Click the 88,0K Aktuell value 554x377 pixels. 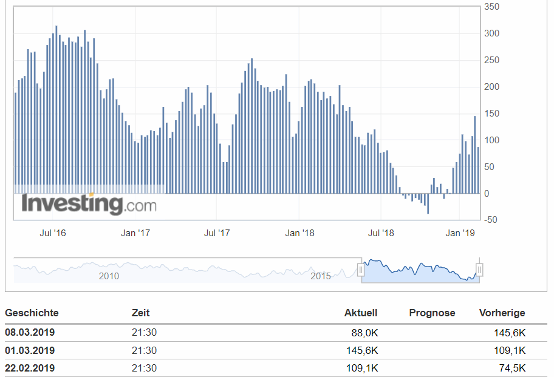pyautogui.click(x=364, y=332)
